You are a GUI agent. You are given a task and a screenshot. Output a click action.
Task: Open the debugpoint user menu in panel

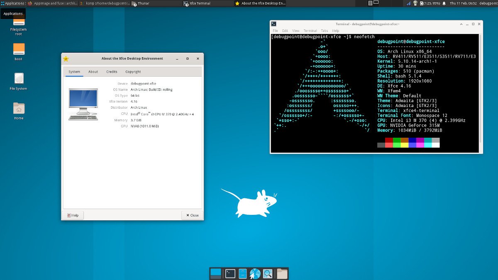tap(488, 3)
